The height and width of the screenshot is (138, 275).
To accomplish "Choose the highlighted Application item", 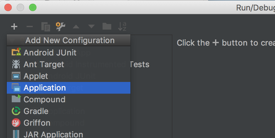I will [44, 88].
